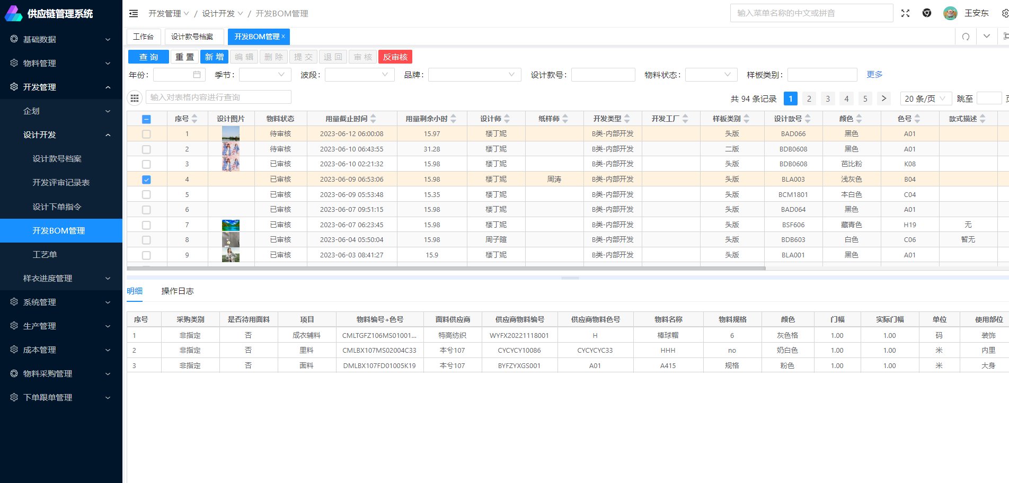Uncheck the row 4 checkbox
The image size is (1009, 483).
coord(146,180)
